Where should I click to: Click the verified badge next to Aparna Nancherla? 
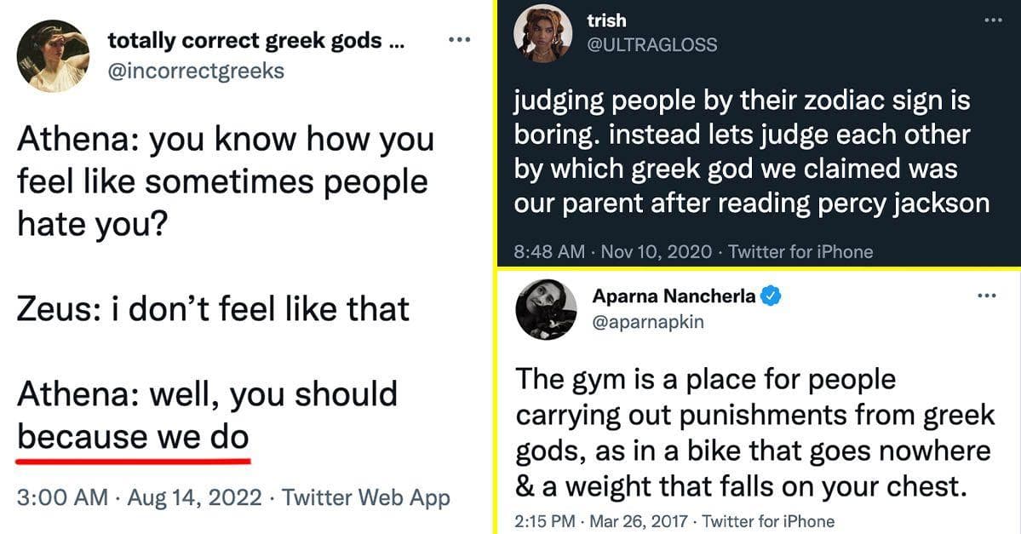tap(770, 296)
